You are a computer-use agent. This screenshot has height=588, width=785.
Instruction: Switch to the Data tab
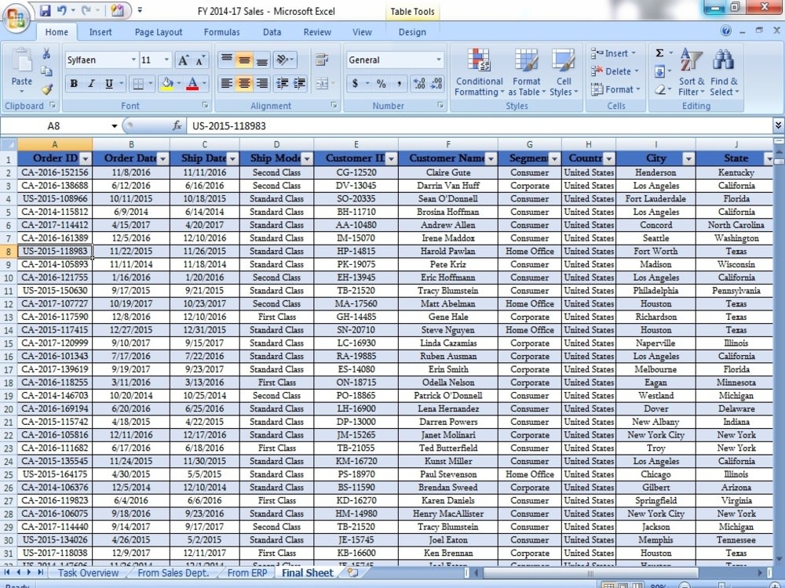click(x=272, y=32)
